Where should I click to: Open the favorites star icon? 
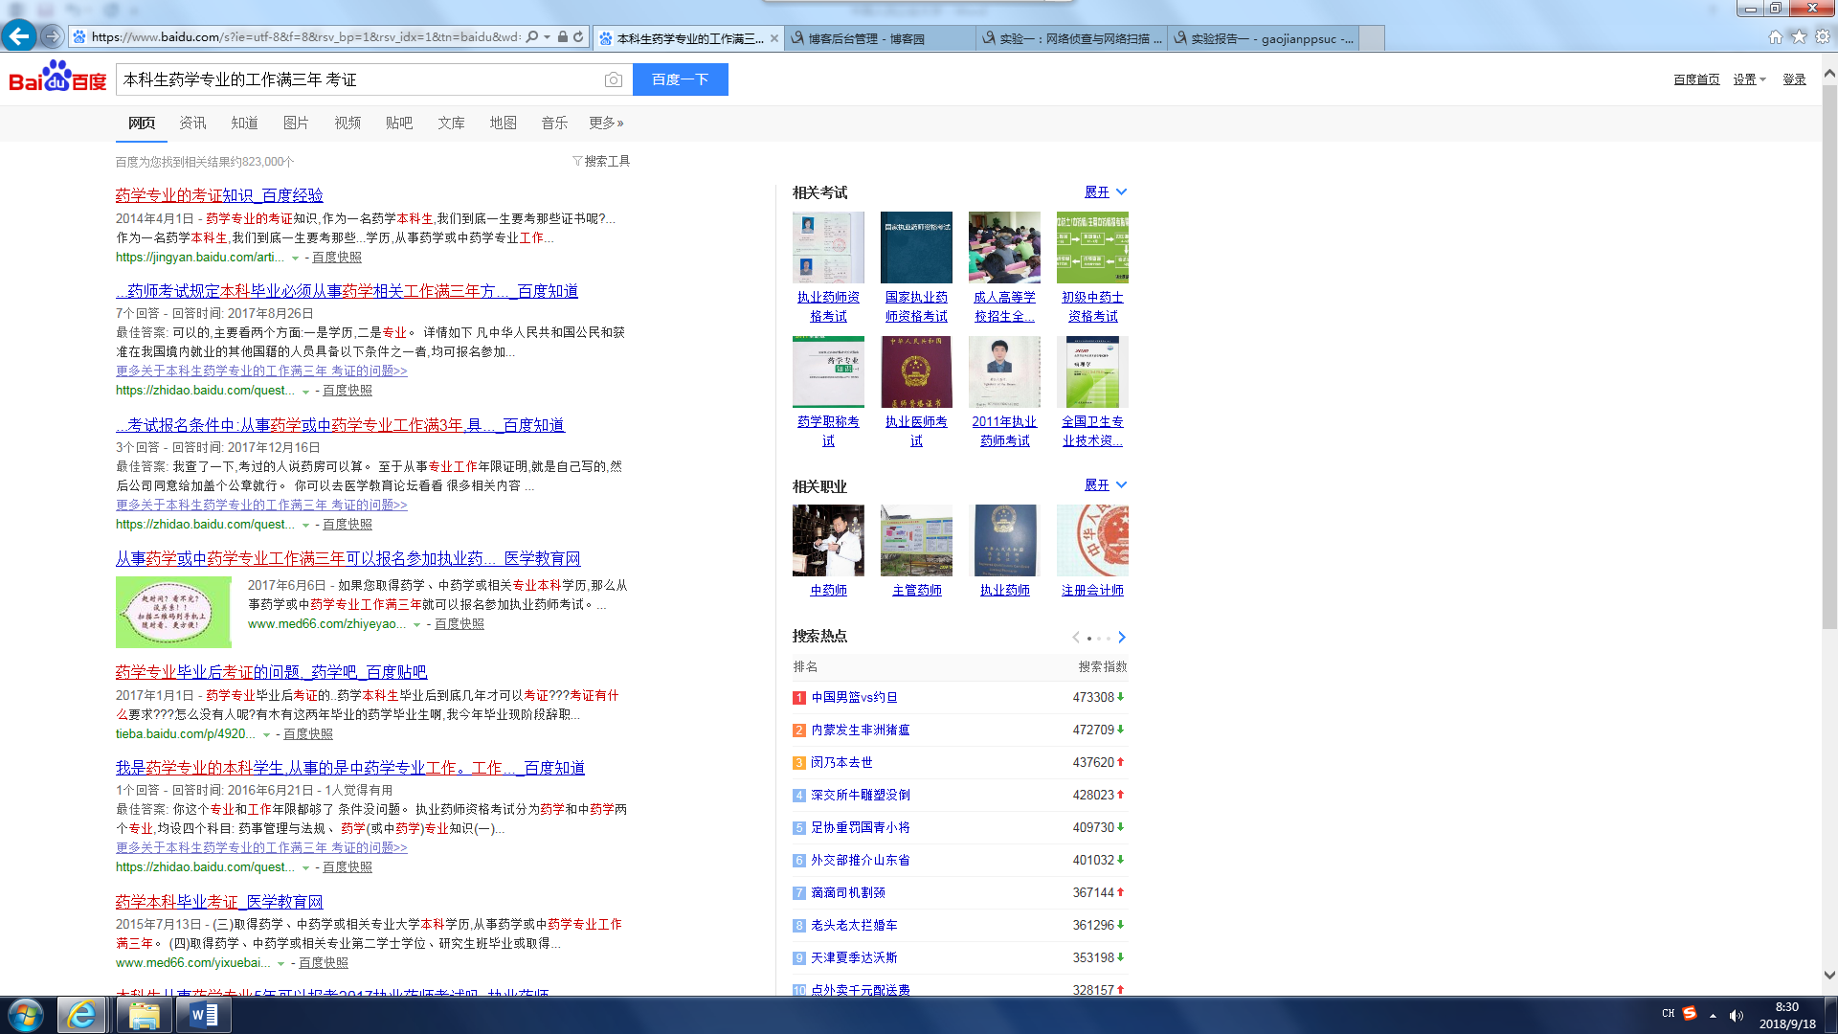point(1799,36)
